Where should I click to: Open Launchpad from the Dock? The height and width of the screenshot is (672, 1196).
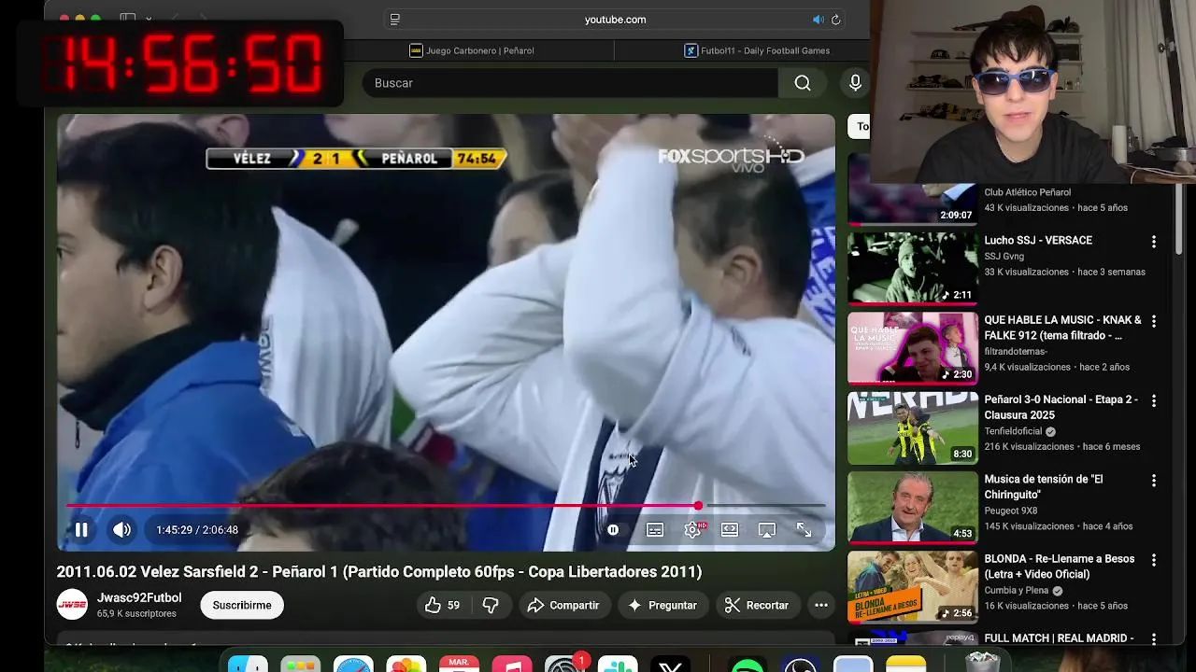pos(300,664)
